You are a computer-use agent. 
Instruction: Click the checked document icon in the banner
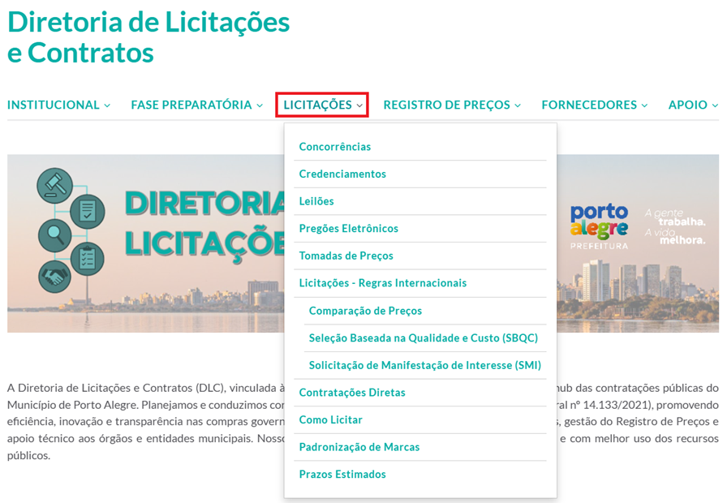click(x=87, y=211)
